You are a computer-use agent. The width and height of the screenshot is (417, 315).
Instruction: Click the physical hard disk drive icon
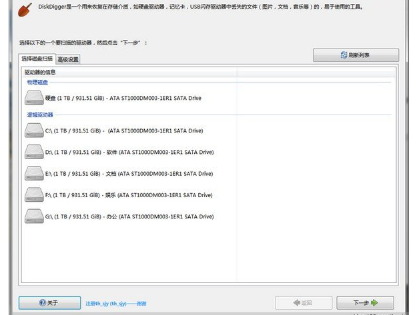point(34,98)
